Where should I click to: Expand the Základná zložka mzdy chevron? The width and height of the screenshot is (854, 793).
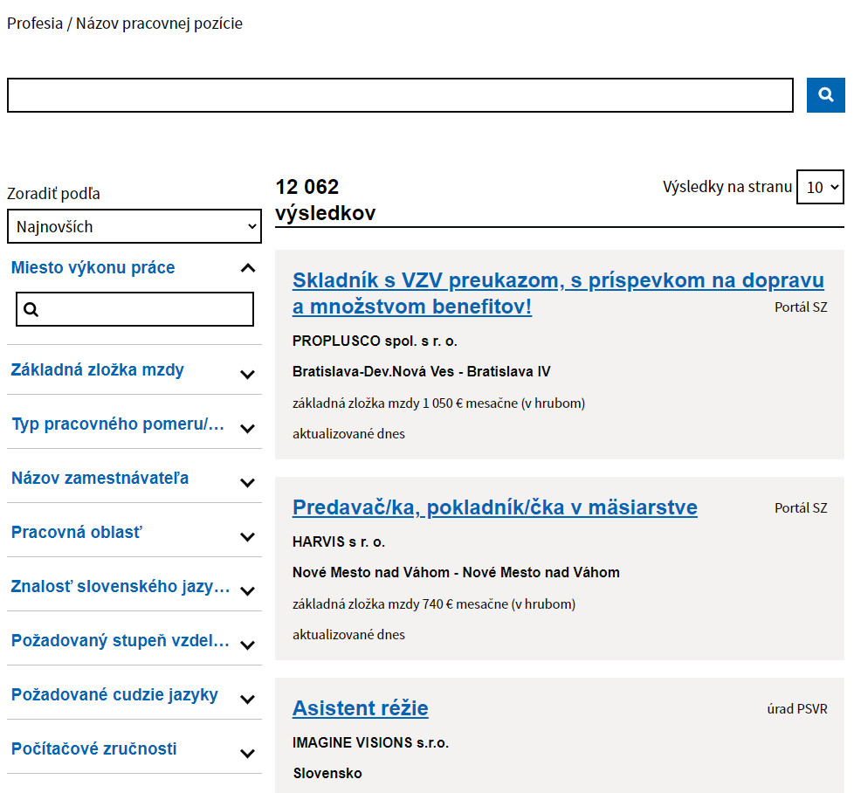pyautogui.click(x=248, y=374)
